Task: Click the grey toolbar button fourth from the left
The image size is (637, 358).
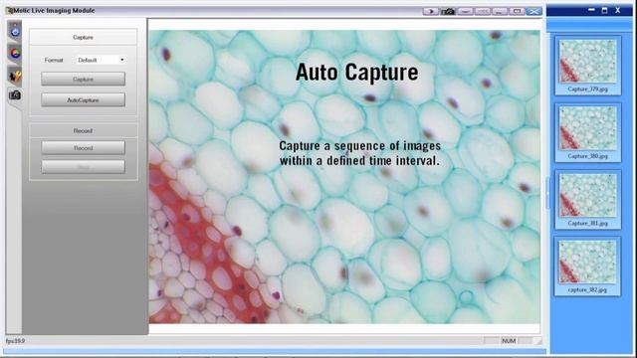Action: 482,11
